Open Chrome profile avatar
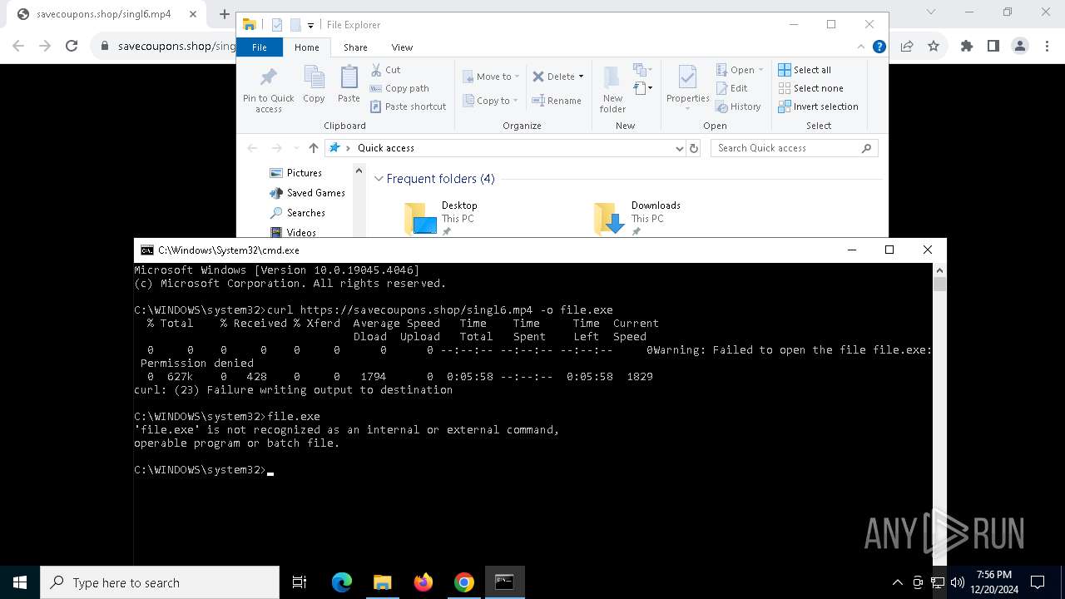 1019,47
